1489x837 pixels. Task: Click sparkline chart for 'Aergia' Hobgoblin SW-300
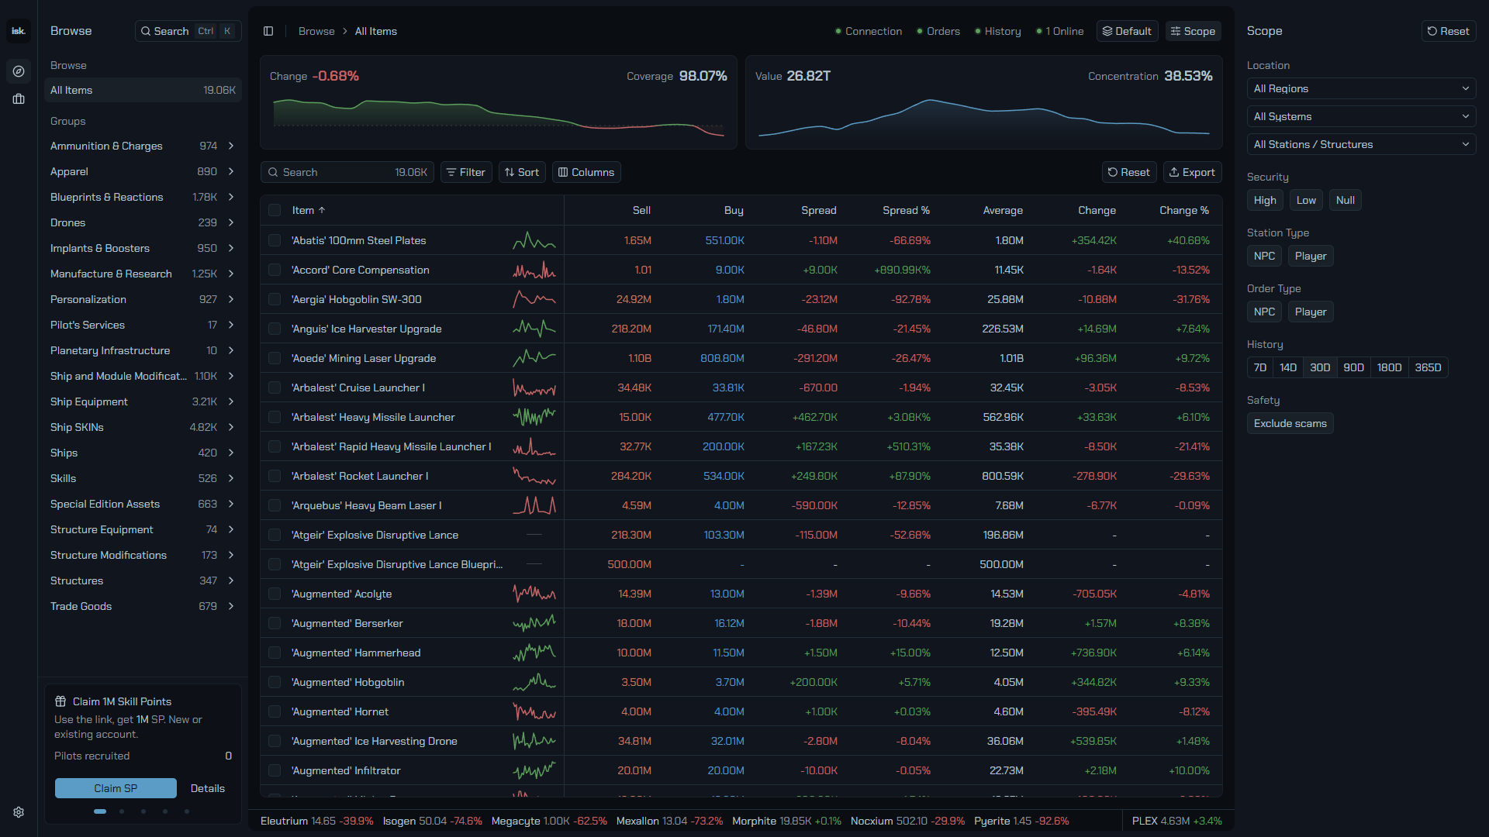pyautogui.click(x=534, y=299)
